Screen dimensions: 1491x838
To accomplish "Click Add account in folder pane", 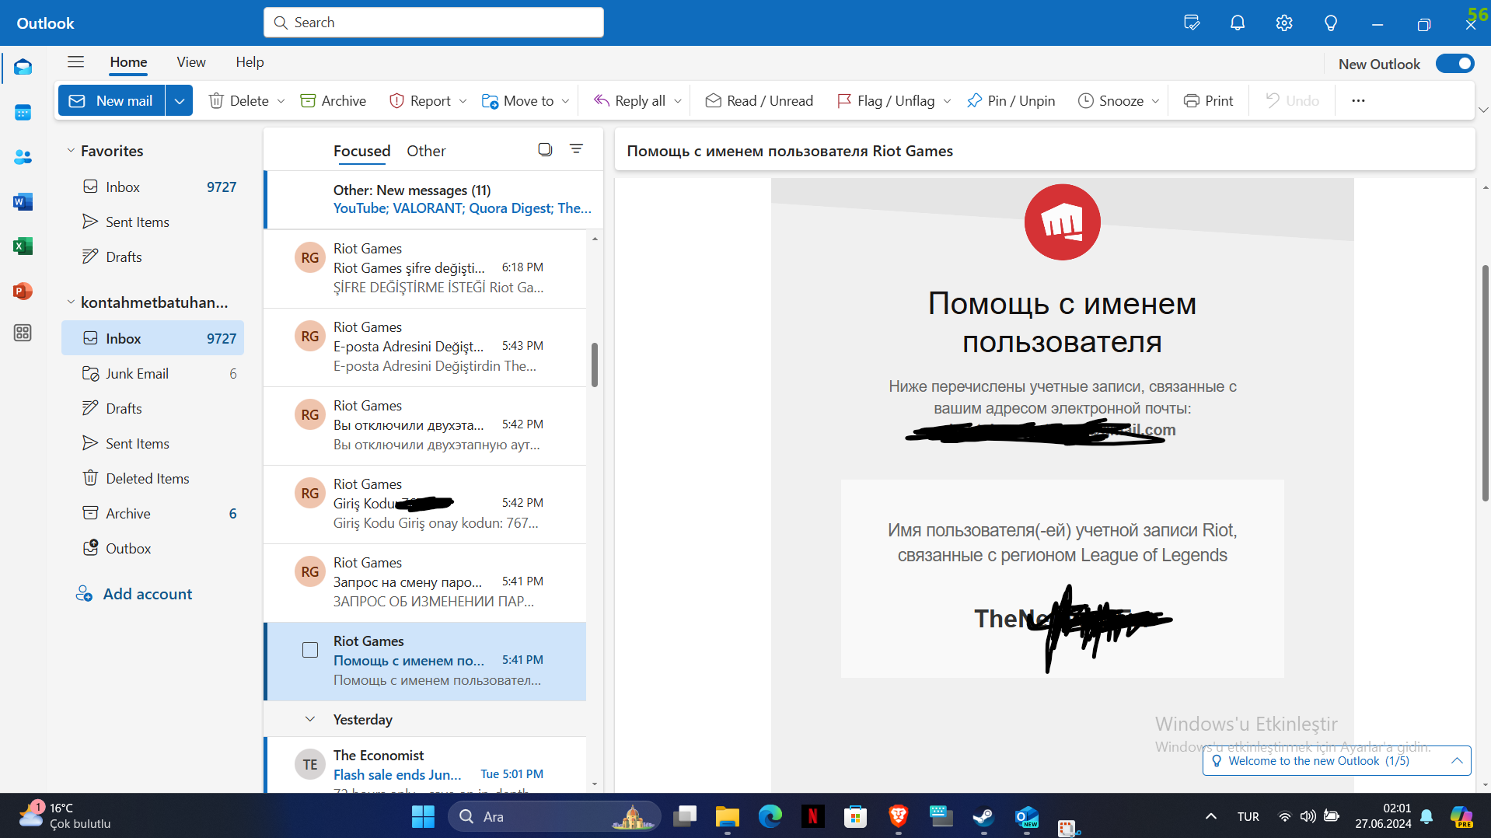I will point(134,594).
